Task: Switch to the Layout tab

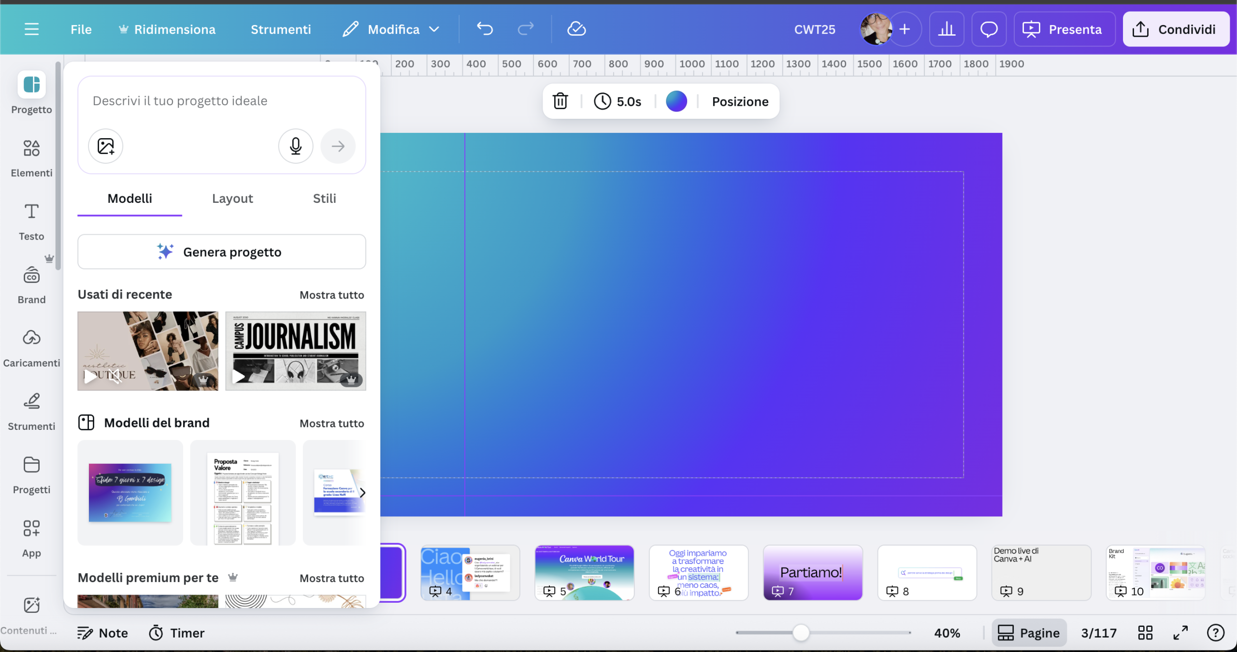Action: 232,198
